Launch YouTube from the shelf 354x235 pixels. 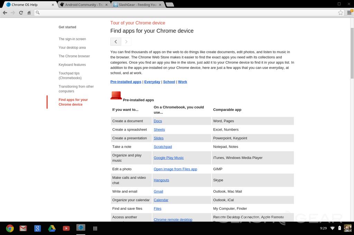[x=66, y=228]
